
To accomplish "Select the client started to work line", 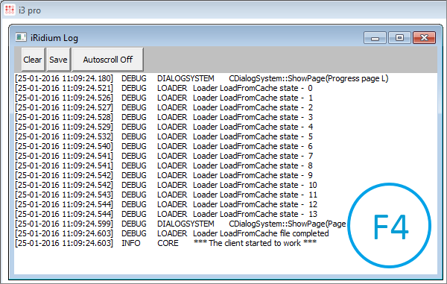I will (x=165, y=243).
